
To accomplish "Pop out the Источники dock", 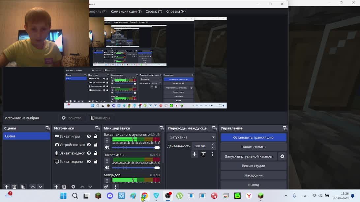I will 97,128.
